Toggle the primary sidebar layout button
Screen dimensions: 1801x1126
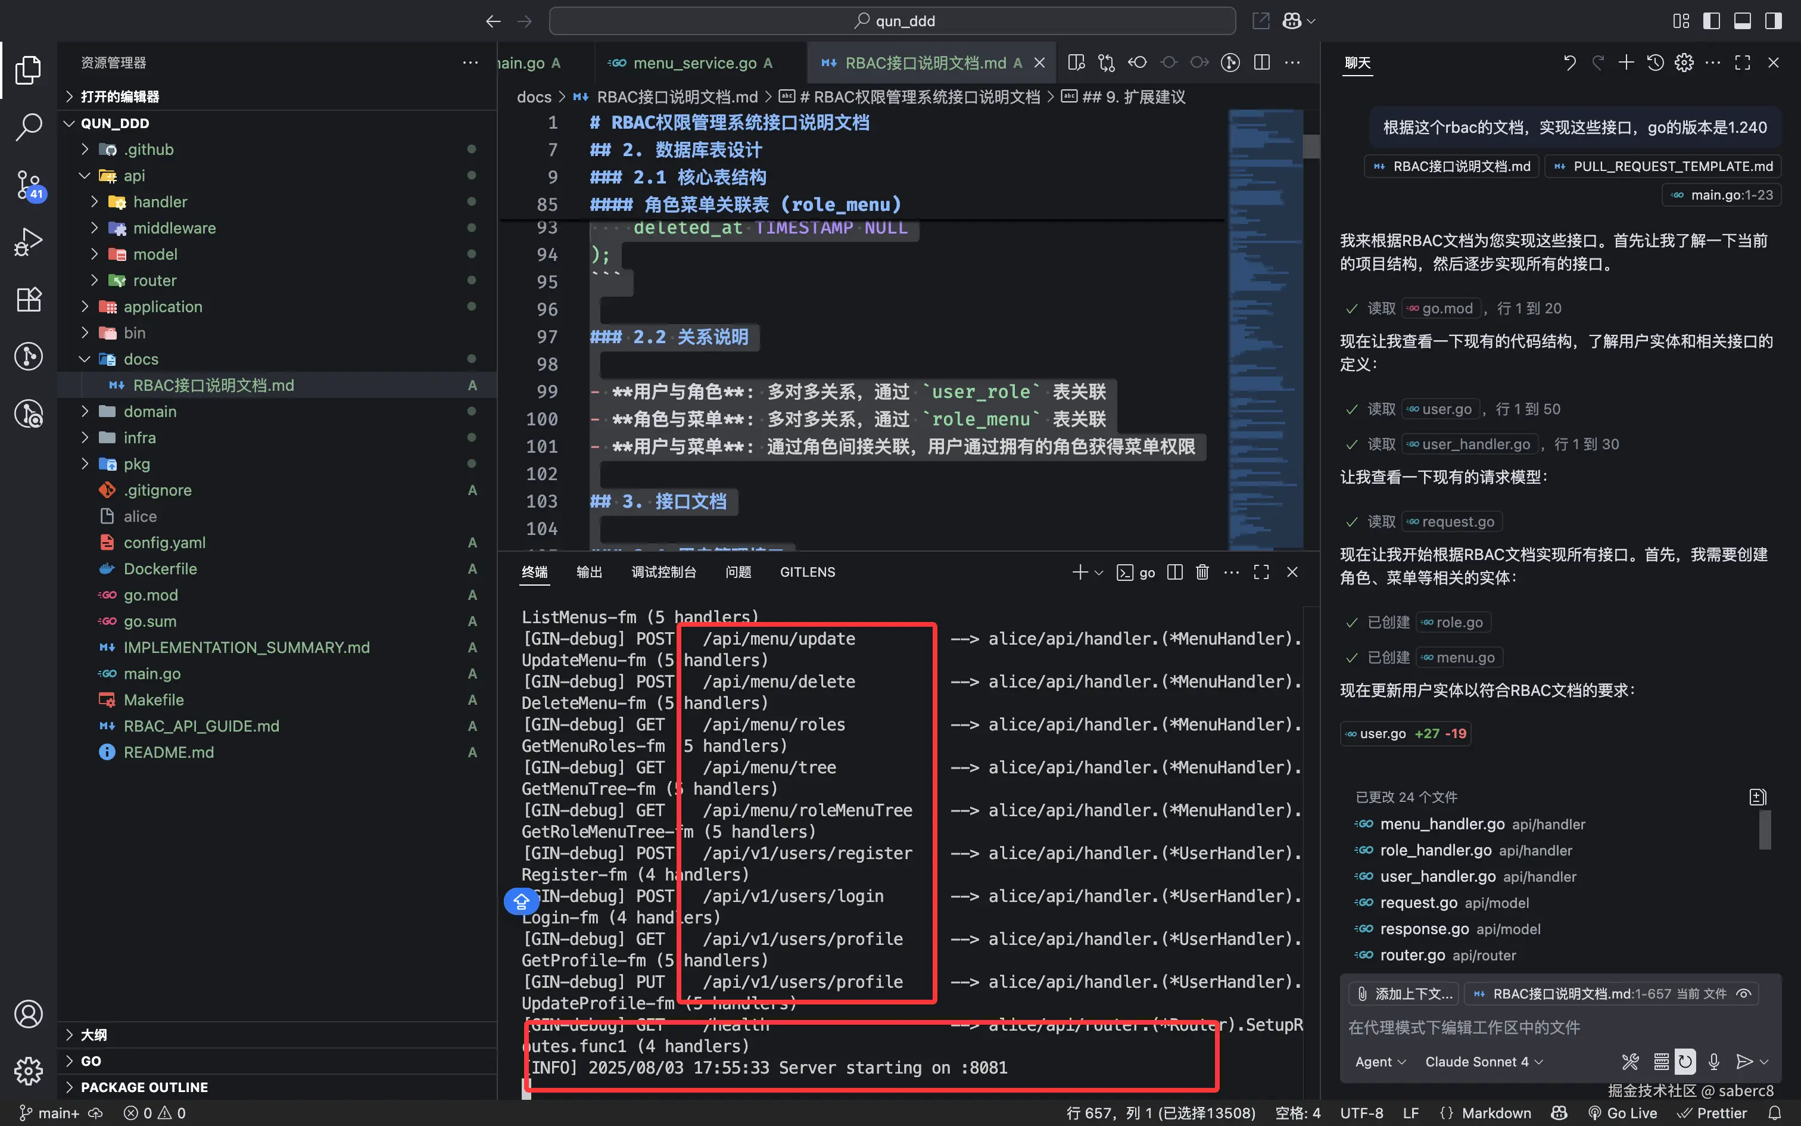pyautogui.click(x=1712, y=21)
